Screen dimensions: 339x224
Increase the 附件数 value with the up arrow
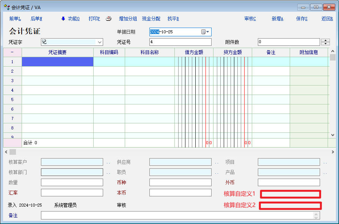(325, 40)
